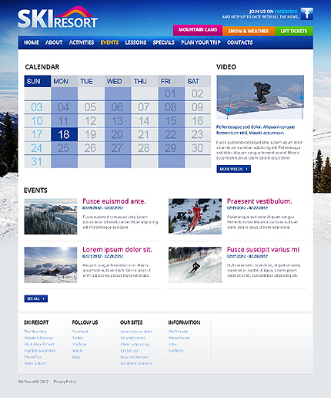The width and height of the screenshot is (331, 398).
Task: Click the SUN column header
Action: [x=38, y=81]
